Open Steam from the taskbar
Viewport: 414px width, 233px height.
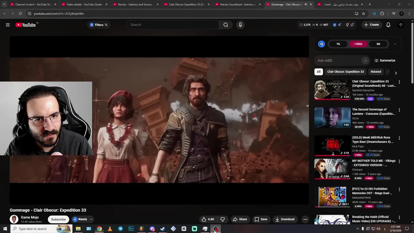(x=163, y=229)
